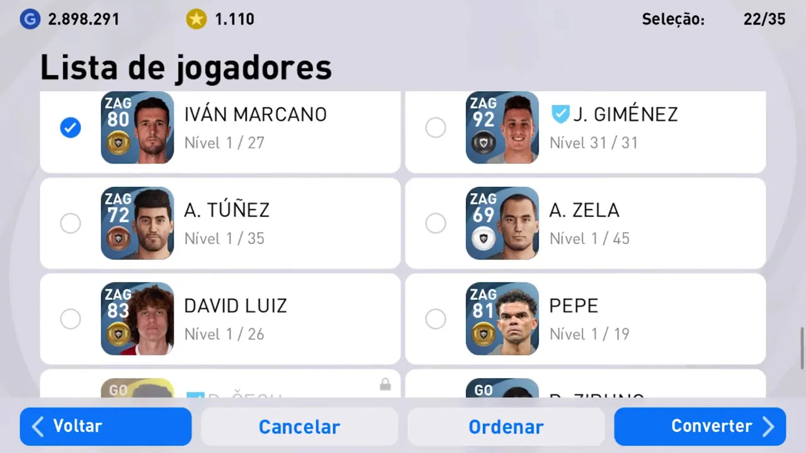This screenshot has width=806, height=453.
Task: Select the J. Giménez radio button
Action: 436,128
